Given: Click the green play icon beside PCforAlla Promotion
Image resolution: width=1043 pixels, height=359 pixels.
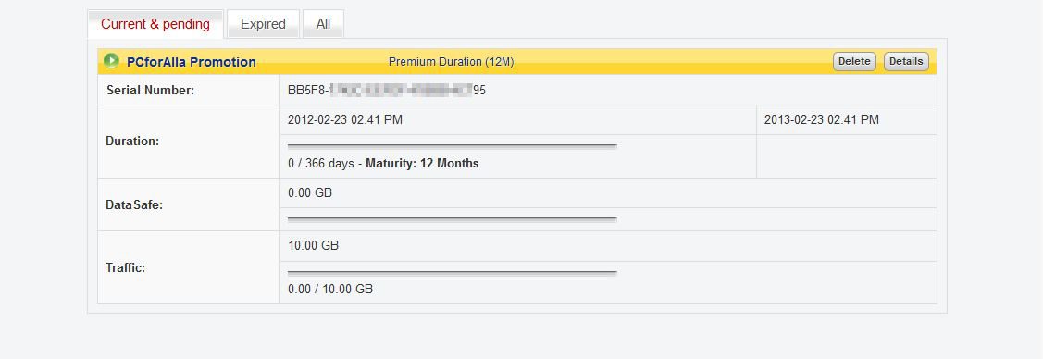Looking at the screenshot, I should click(x=112, y=61).
